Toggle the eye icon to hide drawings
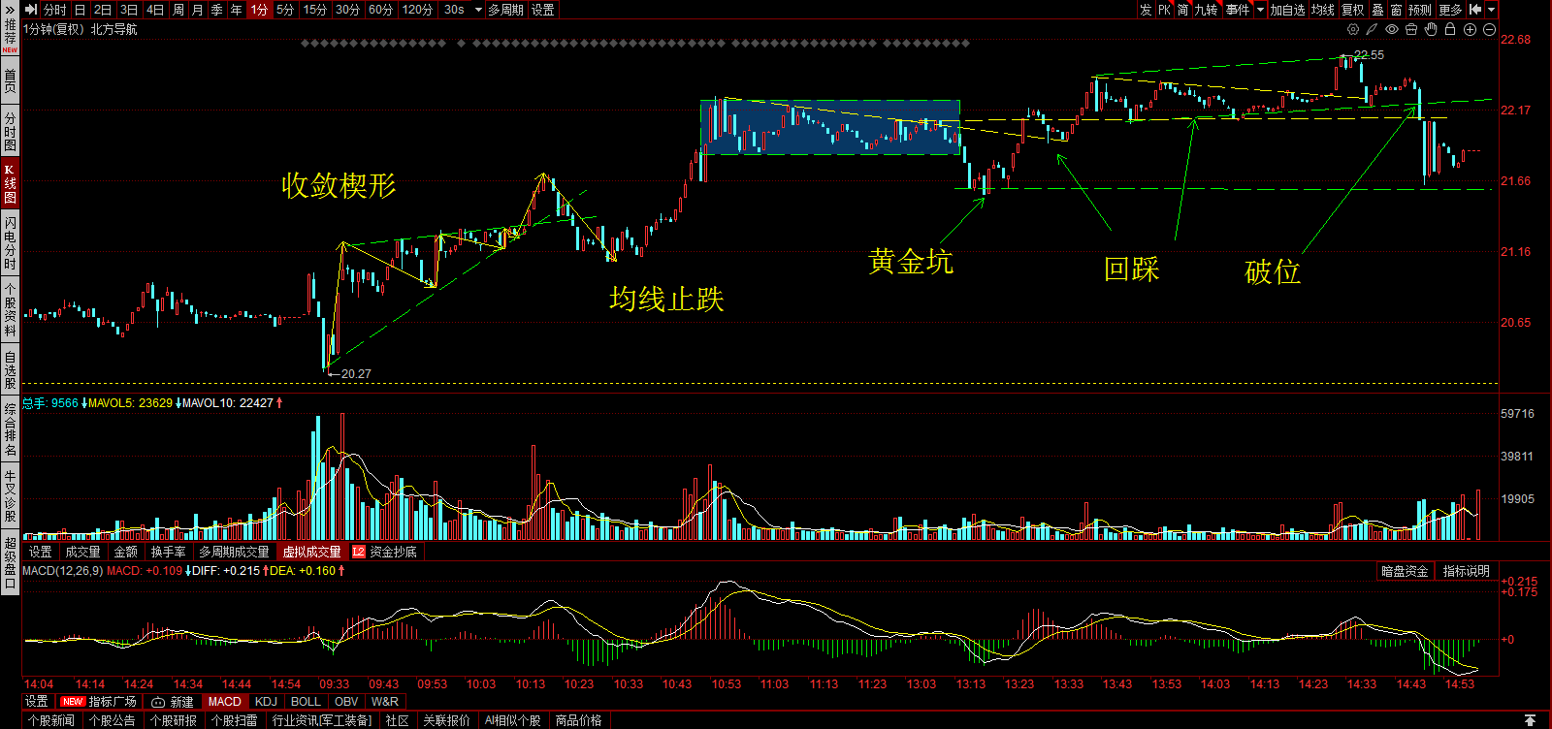Viewport: 1552px width, 729px height. pyautogui.click(x=1392, y=29)
